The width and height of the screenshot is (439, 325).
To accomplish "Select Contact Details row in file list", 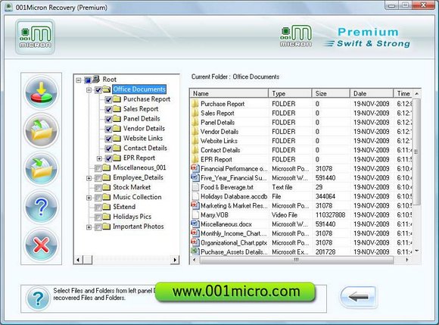I will 302,150.
